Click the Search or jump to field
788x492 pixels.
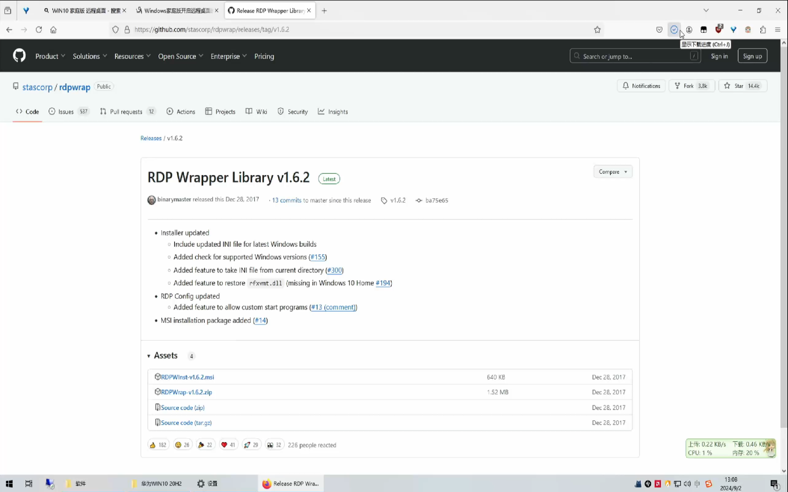635,56
